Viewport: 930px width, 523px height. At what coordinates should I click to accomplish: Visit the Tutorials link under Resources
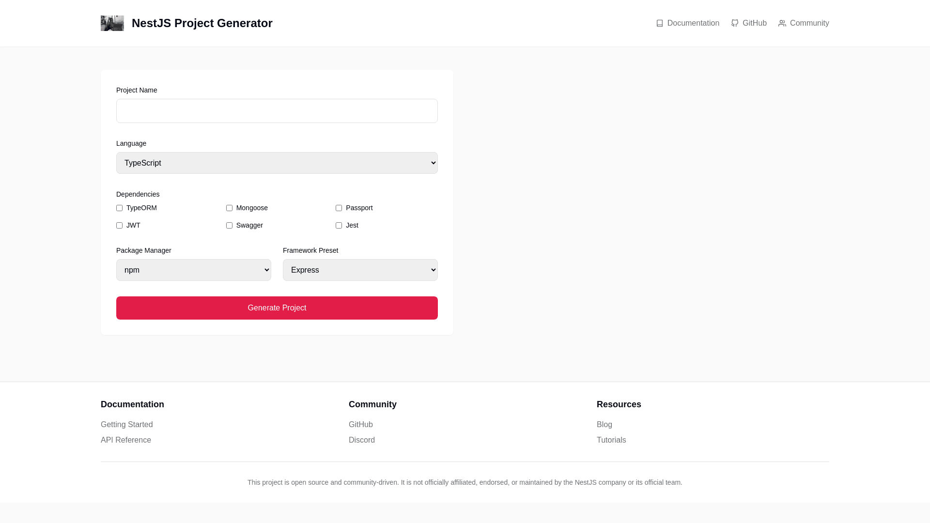point(611,440)
